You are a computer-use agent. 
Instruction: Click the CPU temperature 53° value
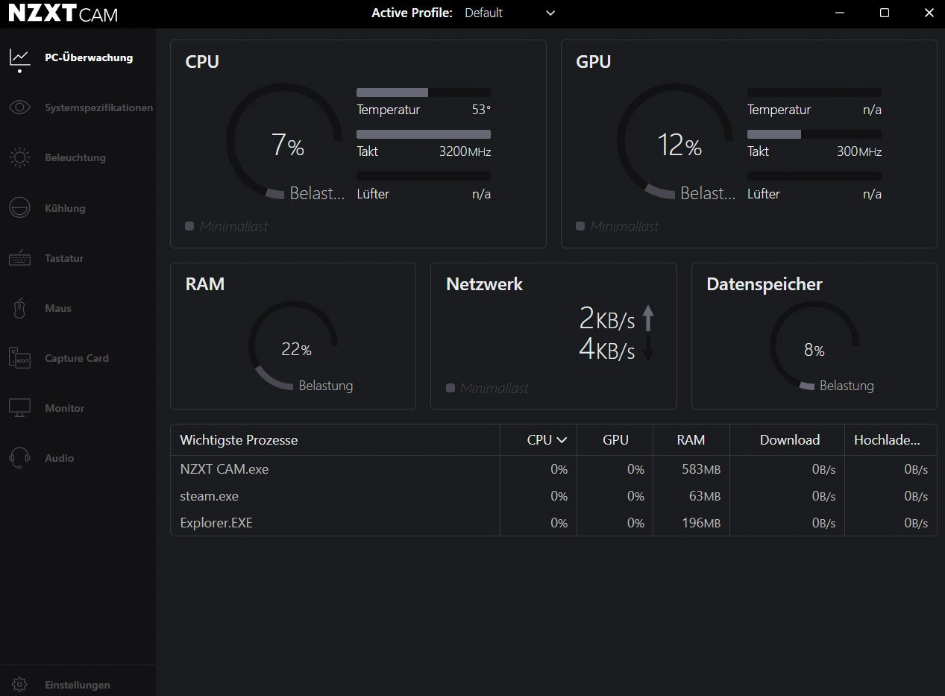tap(481, 110)
